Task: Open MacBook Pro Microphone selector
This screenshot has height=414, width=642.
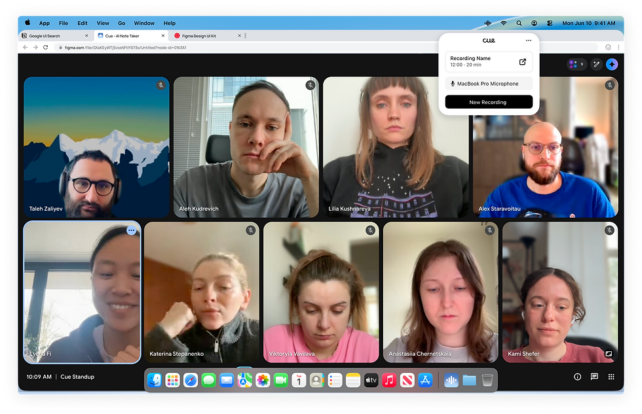Action: [489, 83]
